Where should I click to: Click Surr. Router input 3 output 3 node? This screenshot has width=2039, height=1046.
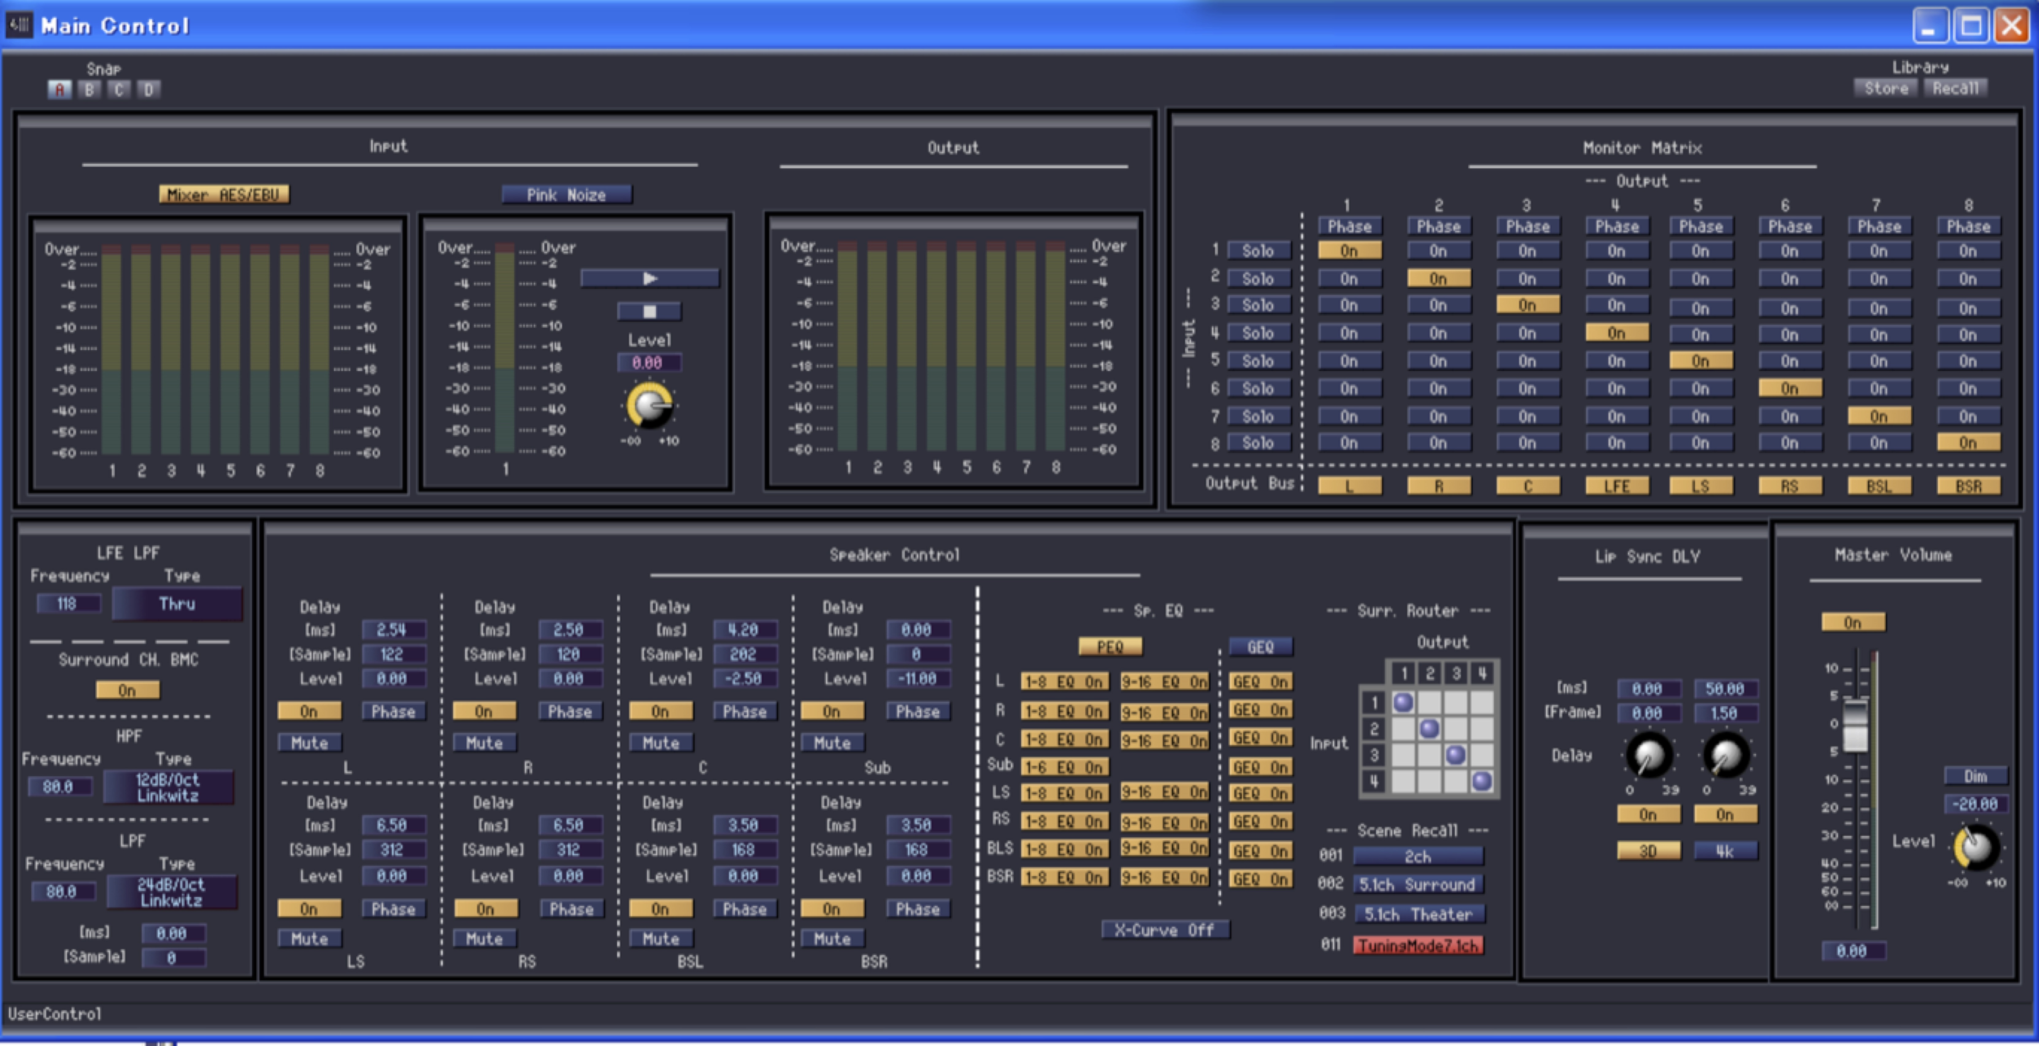pyautogui.click(x=1456, y=755)
